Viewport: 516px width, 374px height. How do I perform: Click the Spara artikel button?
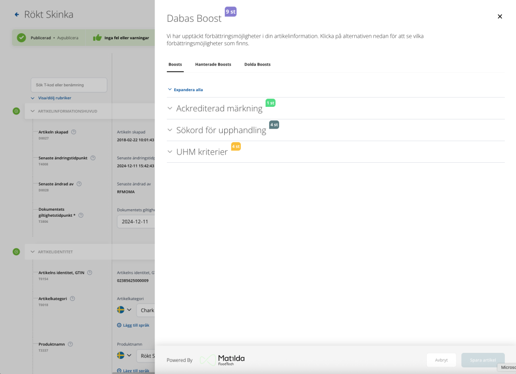point(483,360)
